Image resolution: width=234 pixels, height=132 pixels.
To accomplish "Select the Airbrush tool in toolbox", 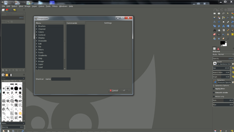I will click(219, 34).
